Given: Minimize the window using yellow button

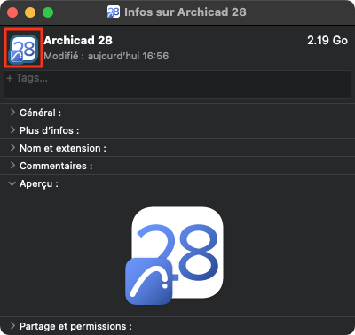Looking at the screenshot, I should click(30, 12).
